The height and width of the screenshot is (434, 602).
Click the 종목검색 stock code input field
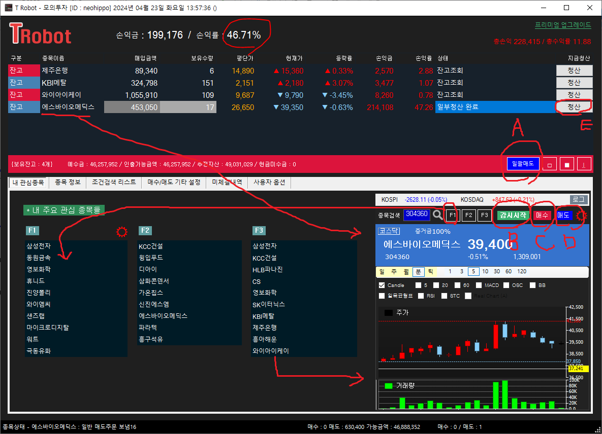coord(417,214)
